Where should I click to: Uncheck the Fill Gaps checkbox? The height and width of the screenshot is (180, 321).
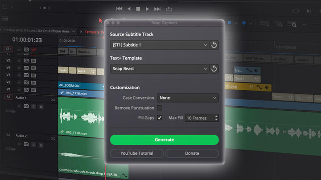[160, 118]
